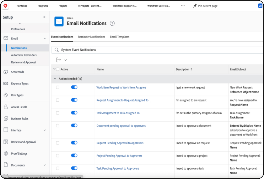The image size is (264, 179).
Task: Click Pin current page button
Action: coord(205,6)
